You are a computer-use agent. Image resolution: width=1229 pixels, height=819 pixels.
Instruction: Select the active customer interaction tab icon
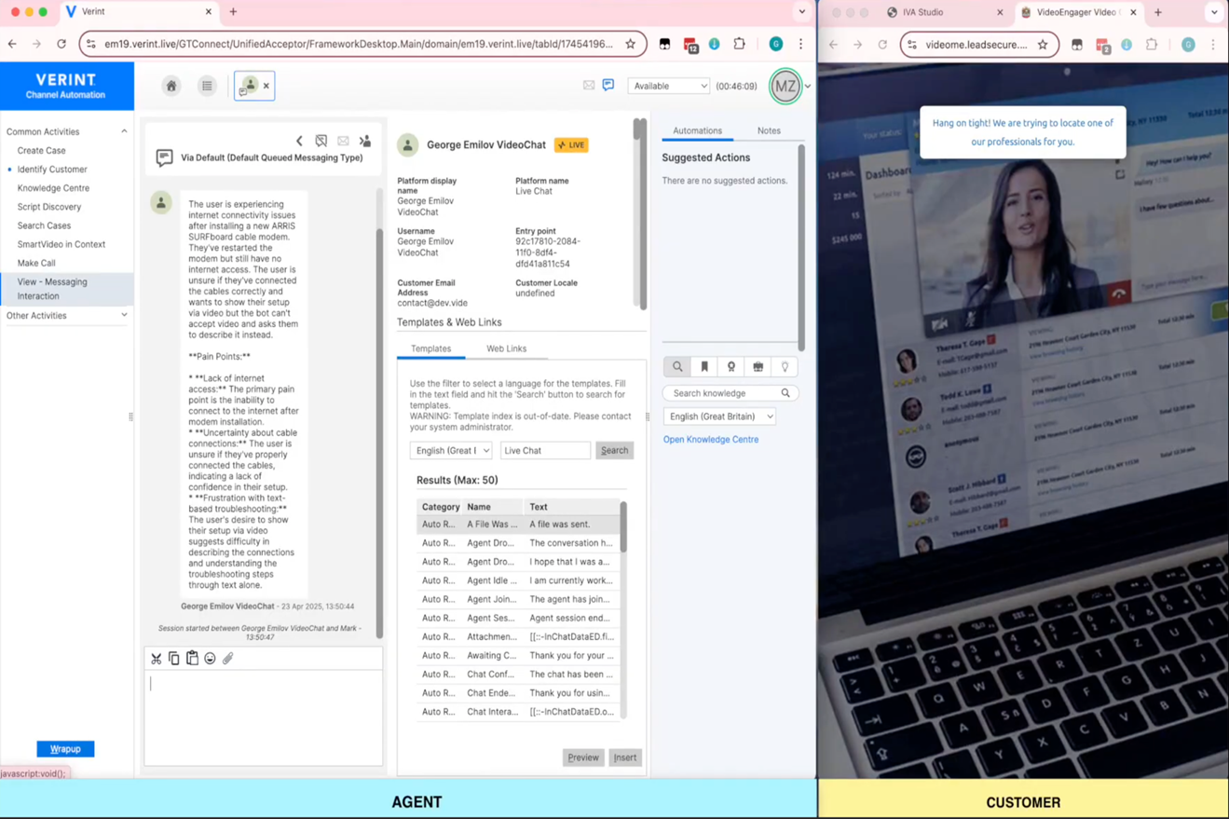click(249, 86)
